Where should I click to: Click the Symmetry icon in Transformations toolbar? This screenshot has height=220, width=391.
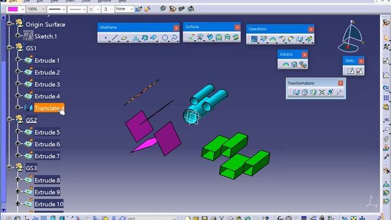point(313,92)
